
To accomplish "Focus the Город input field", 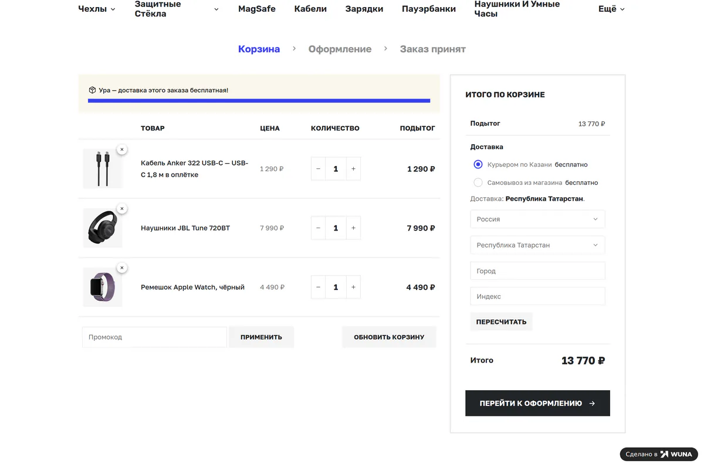I will tap(537, 271).
